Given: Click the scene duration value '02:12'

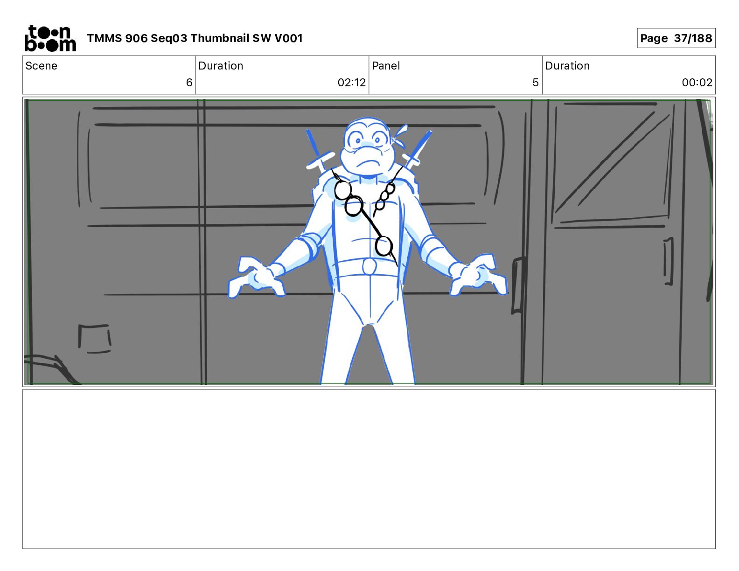Looking at the screenshot, I should click(x=352, y=83).
